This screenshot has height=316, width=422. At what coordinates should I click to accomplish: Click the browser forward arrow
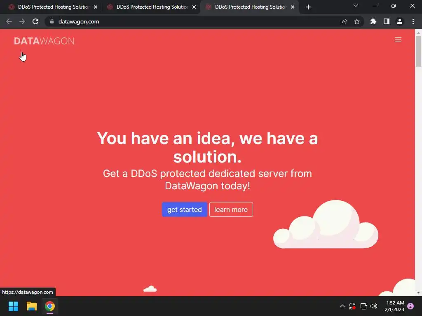click(22, 21)
